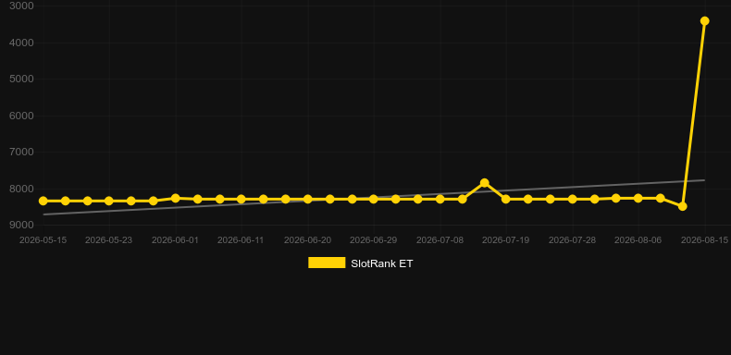
Task: Click the x-axis label 2026-06-01
Action: pos(175,240)
